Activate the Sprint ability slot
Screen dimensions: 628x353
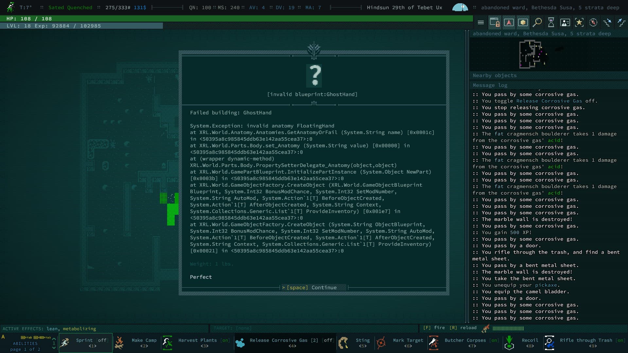[86, 343]
